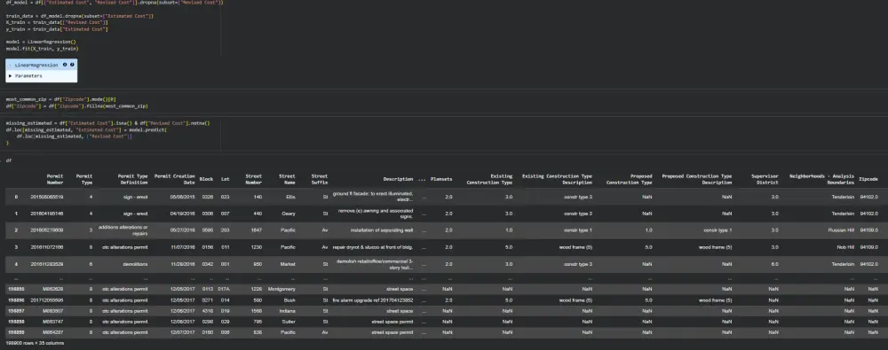Click row index 198899 label
The image size is (888, 350).
point(15,332)
